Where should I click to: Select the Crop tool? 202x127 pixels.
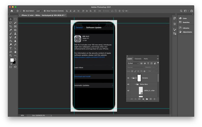11,26
